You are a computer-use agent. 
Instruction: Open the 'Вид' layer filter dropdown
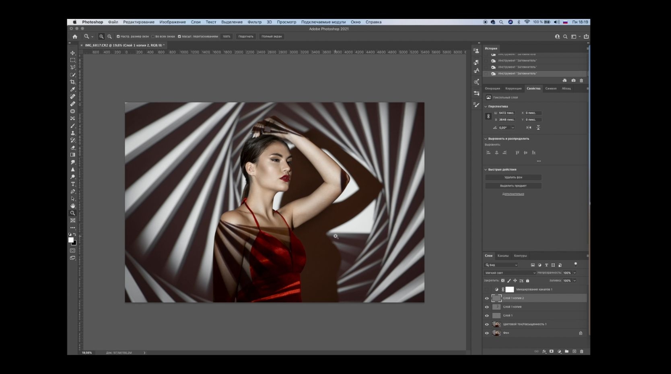click(x=501, y=265)
